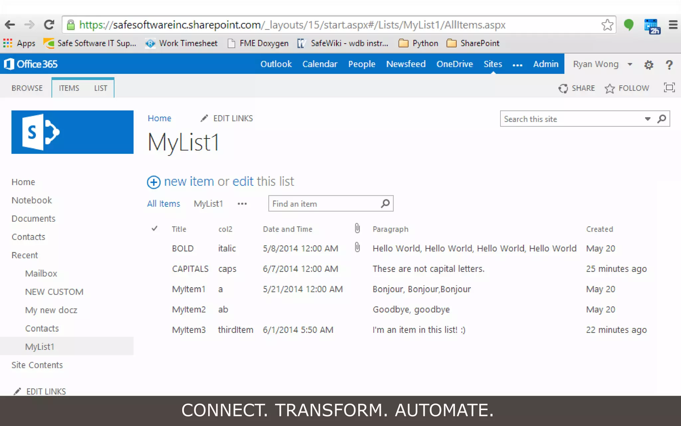Viewport: 681px width, 426px height.
Task: Sort by the Title column header
Action: [179, 229]
